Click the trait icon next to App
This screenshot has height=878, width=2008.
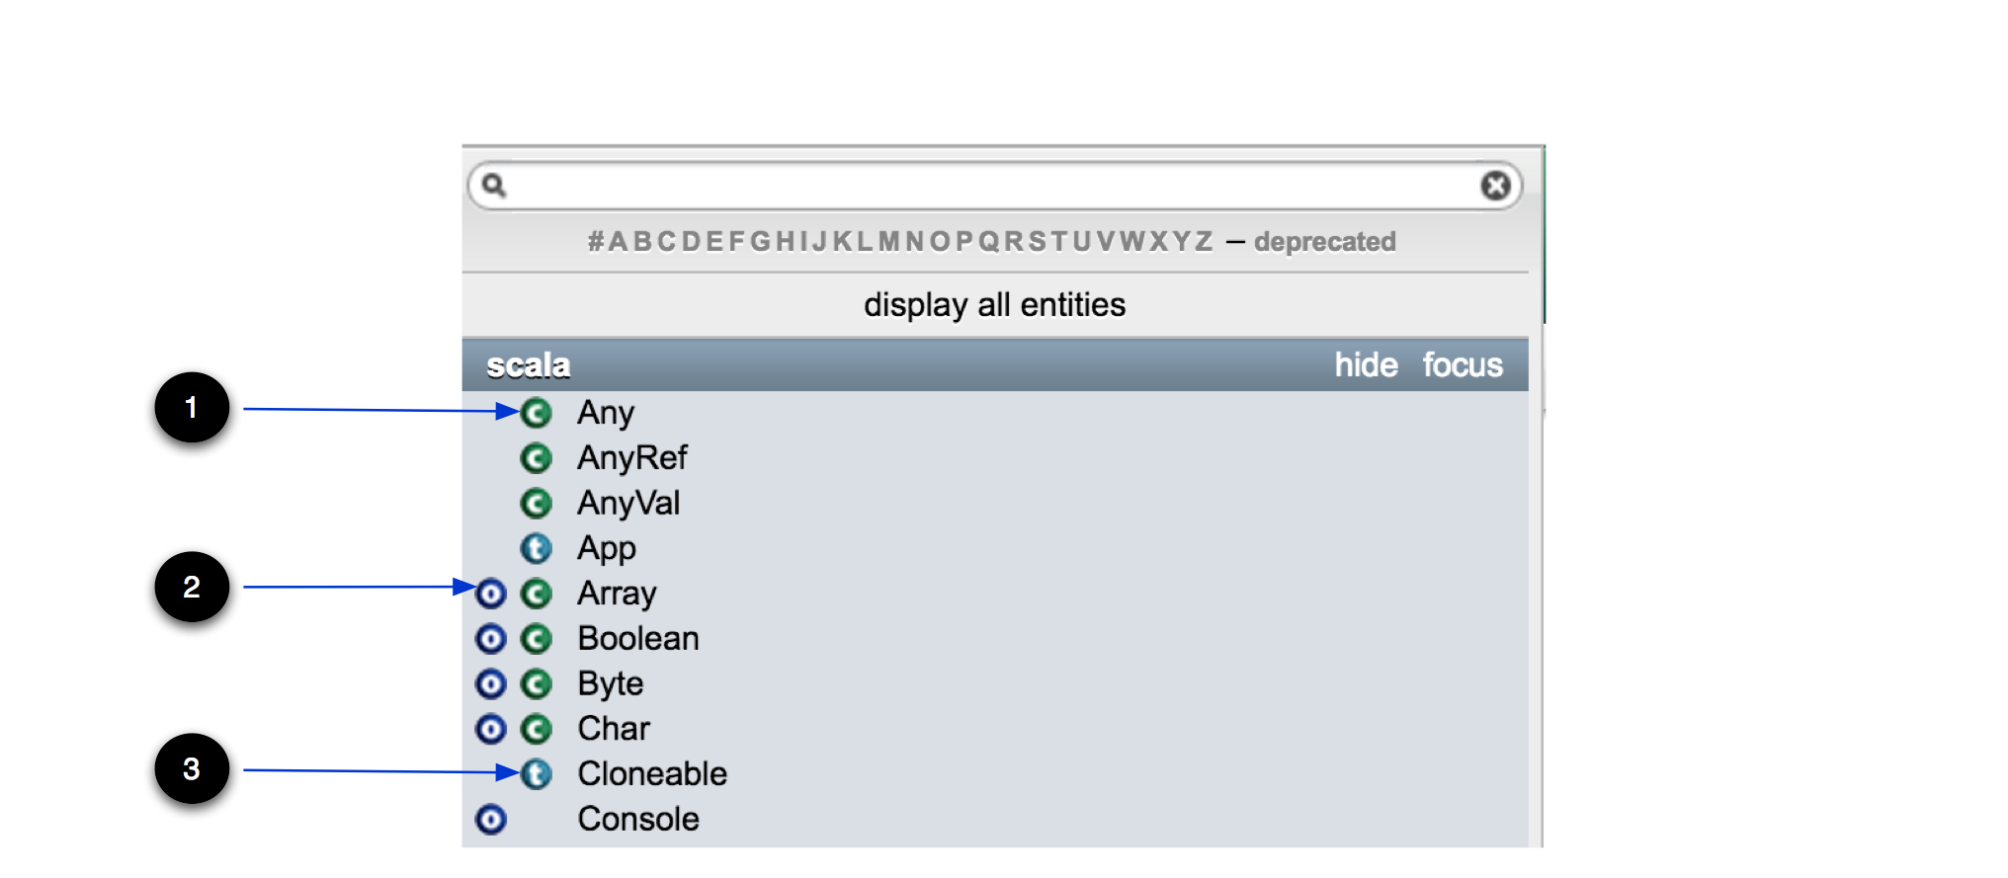pyautogui.click(x=536, y=548)
